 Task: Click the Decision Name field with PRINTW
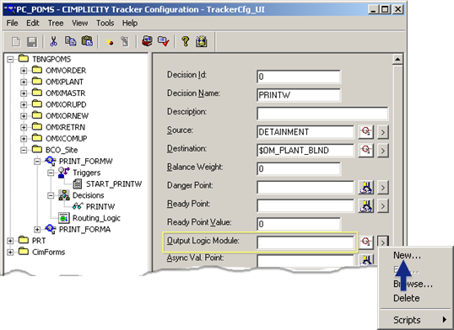(299, 95)
